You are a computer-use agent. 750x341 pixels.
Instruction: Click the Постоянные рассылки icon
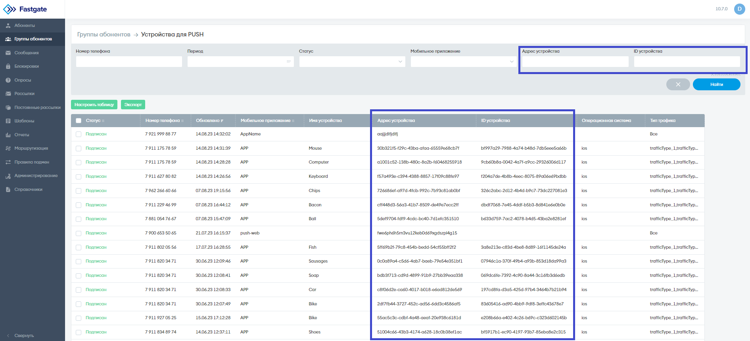point(8,107)
